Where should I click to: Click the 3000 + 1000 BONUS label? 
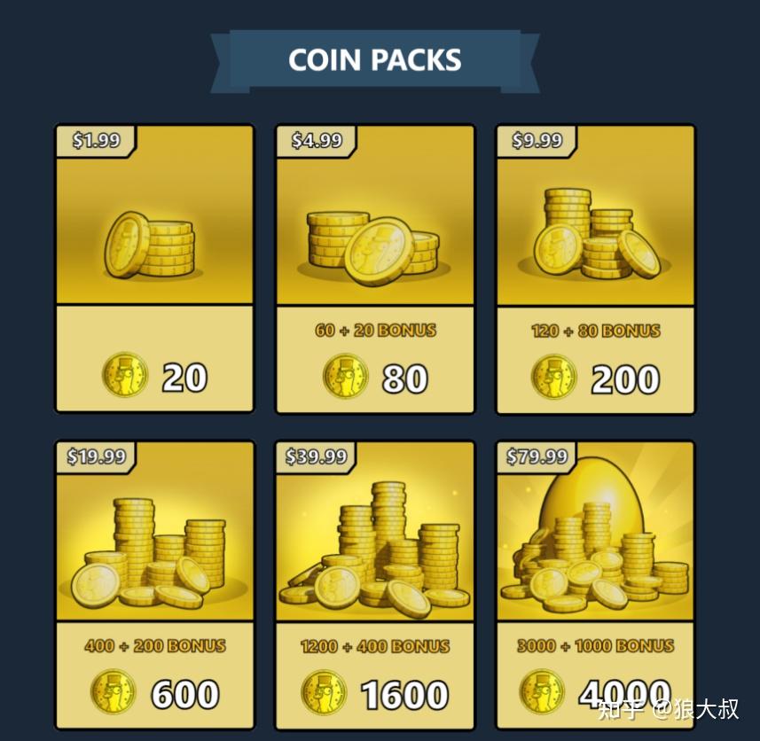pos(595,645)
